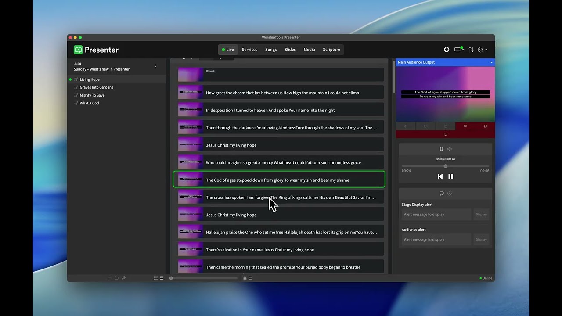Open the help lifebuoy icon
562x316 pixels.
(x=447, y=50)
